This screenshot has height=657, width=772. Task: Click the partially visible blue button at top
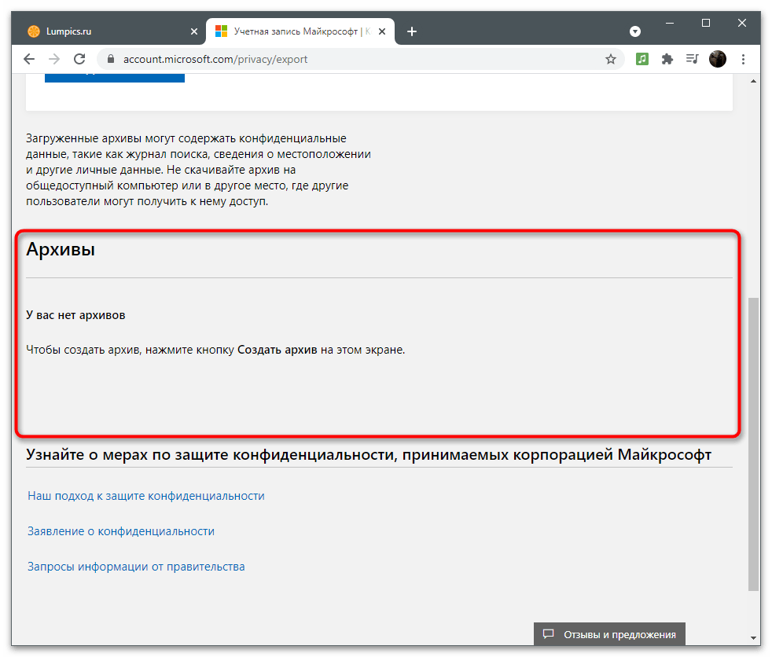click(x=115, y=77)
